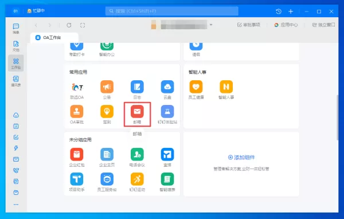Select 工作台 workbench in sidebar
The image size is (344, 219).
(16, 64)
